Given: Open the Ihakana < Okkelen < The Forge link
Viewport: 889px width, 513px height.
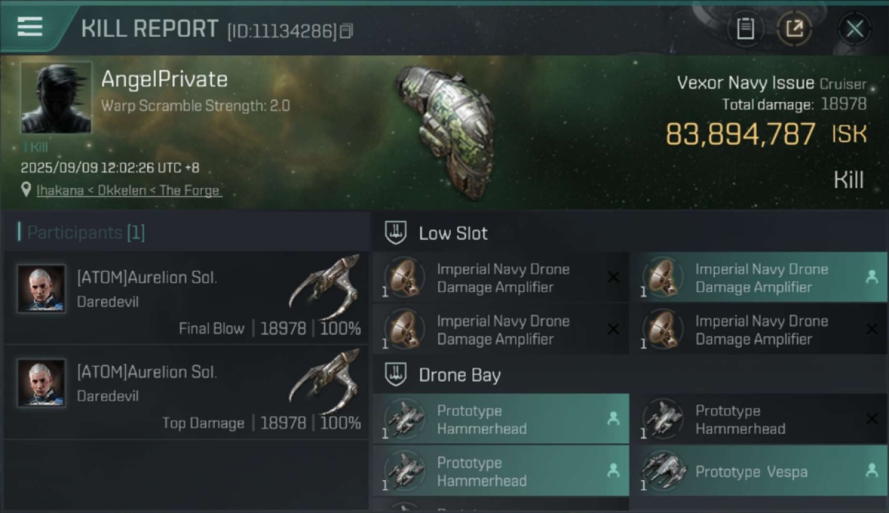Looking at the screenshot, I should click(x=129, y=190).
